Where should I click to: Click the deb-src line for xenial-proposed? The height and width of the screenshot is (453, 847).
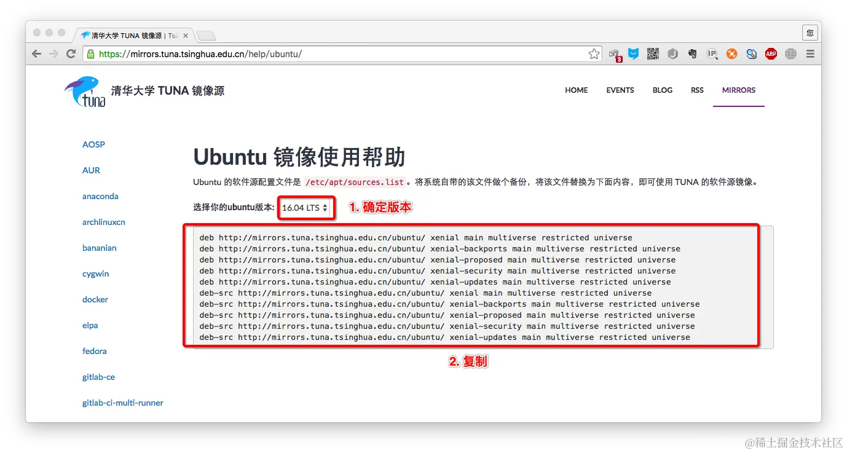point(447,315)
